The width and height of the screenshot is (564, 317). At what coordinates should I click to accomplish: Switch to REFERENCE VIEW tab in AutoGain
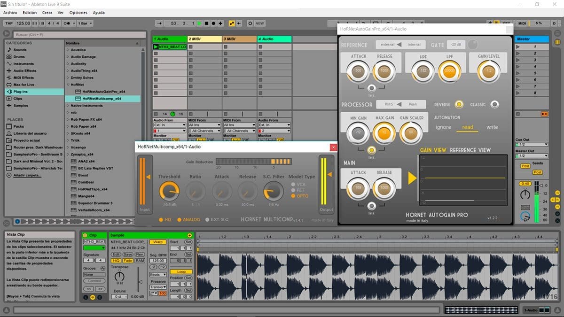coord(470,150)
